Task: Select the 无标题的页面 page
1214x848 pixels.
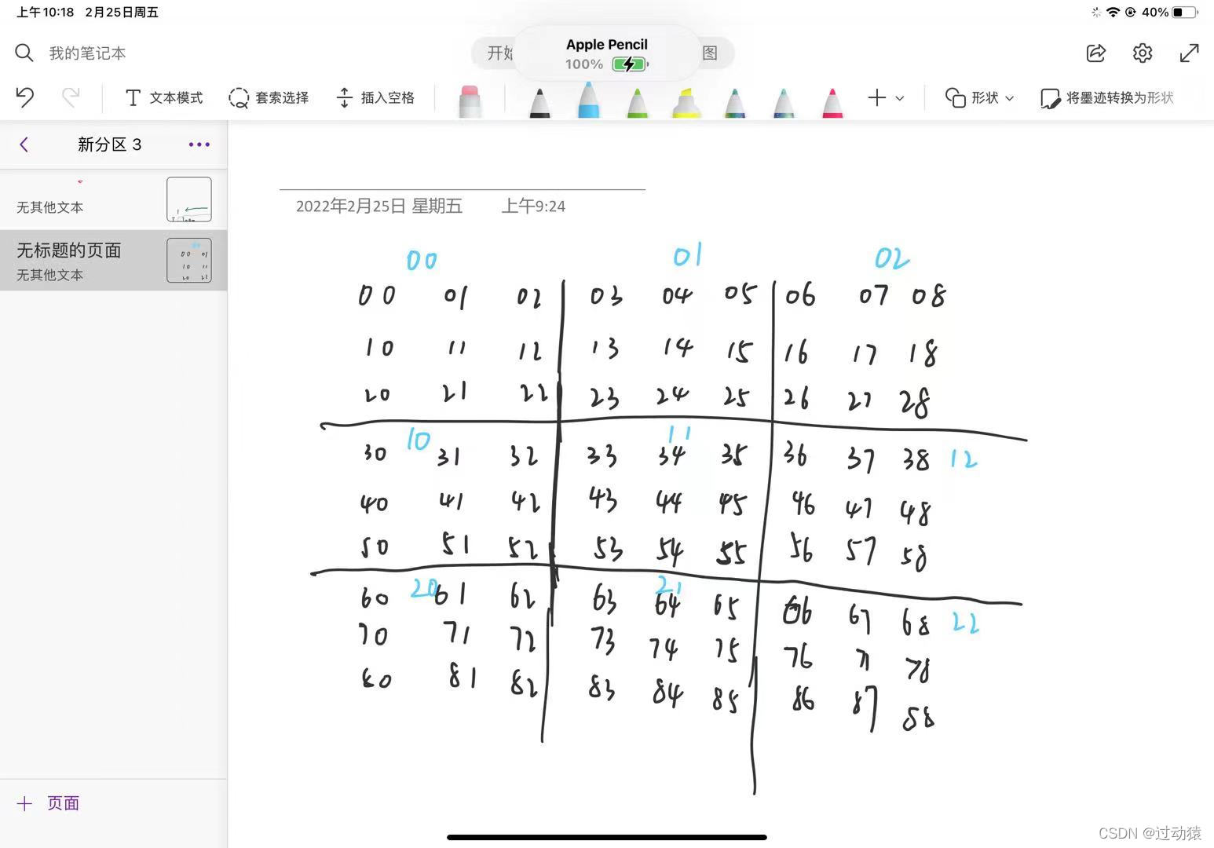Action: (114, 261)
